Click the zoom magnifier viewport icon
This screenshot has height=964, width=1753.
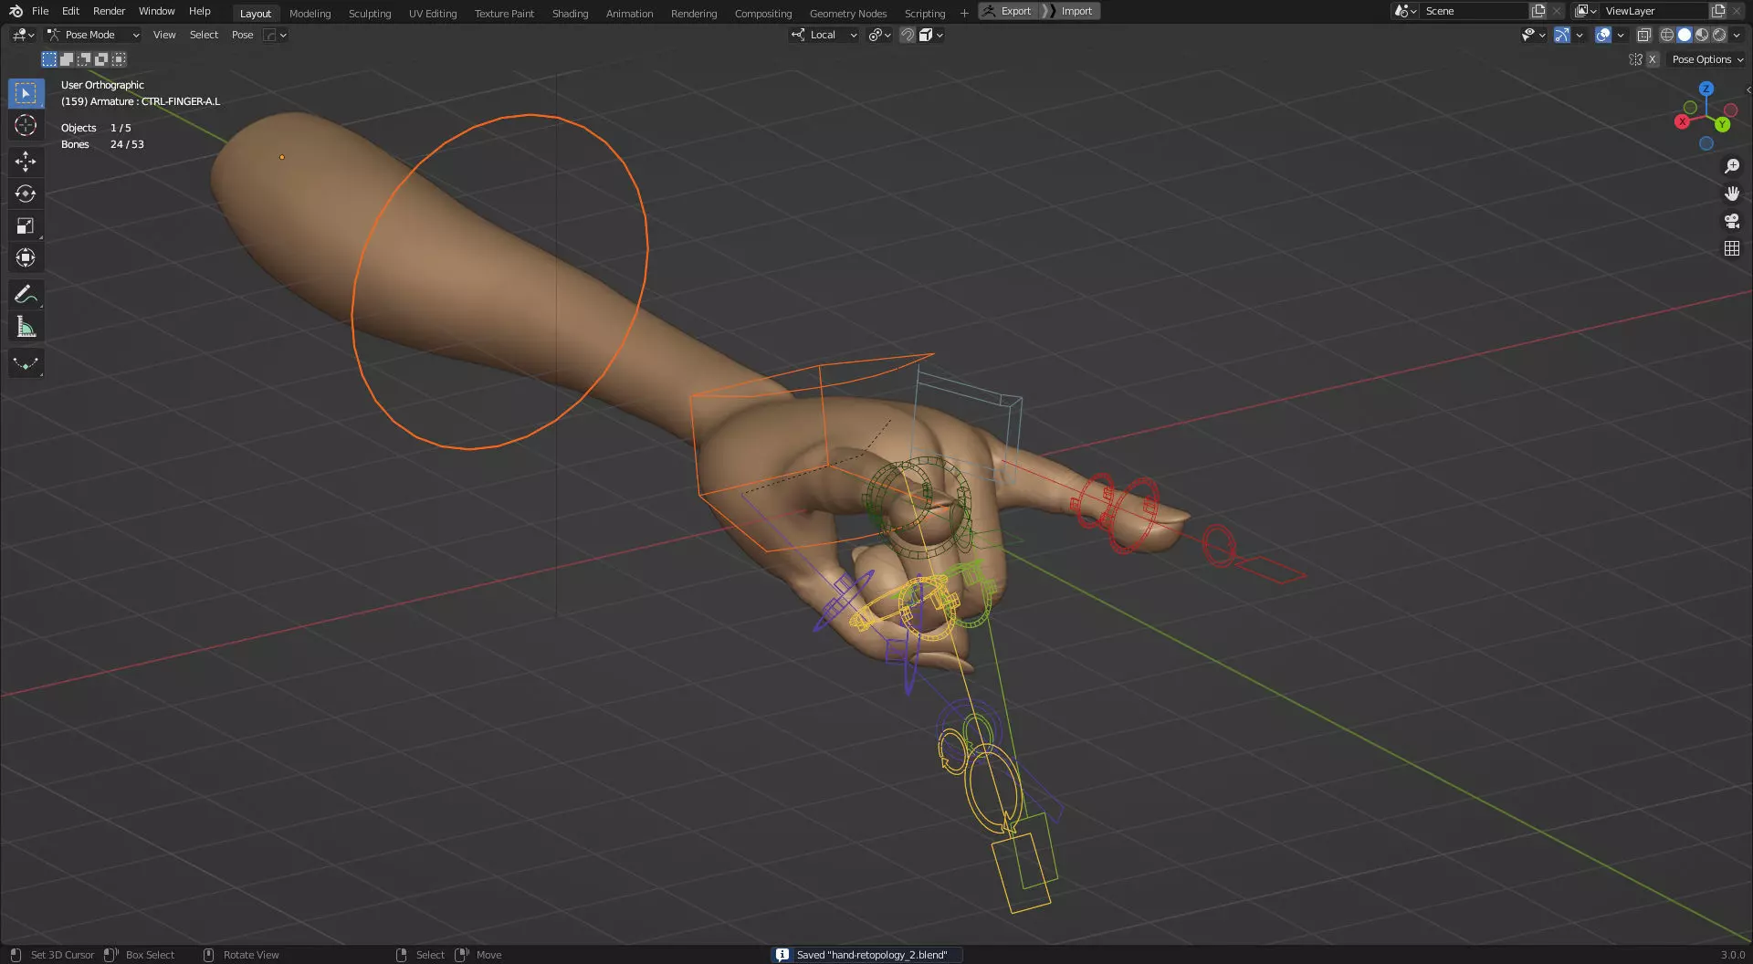tap(1731, 166)
